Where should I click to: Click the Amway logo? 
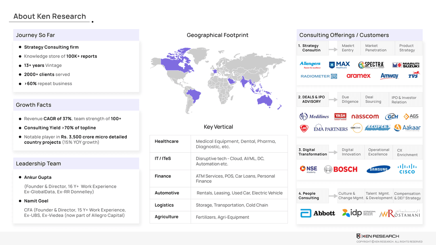pyautogui.click(x=389, y=76)
